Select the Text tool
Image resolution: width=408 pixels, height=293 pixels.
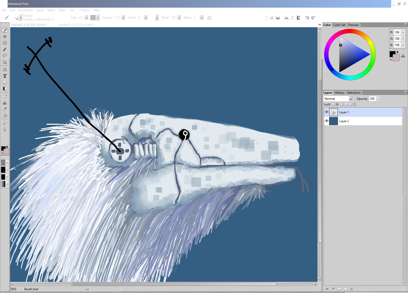coord(5,76)
